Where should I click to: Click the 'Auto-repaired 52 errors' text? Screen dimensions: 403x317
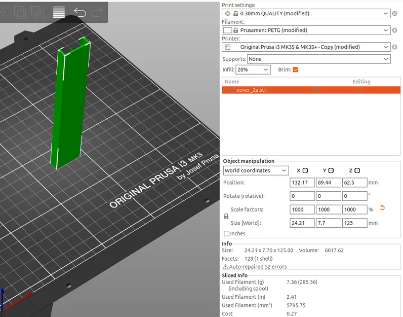258,266
